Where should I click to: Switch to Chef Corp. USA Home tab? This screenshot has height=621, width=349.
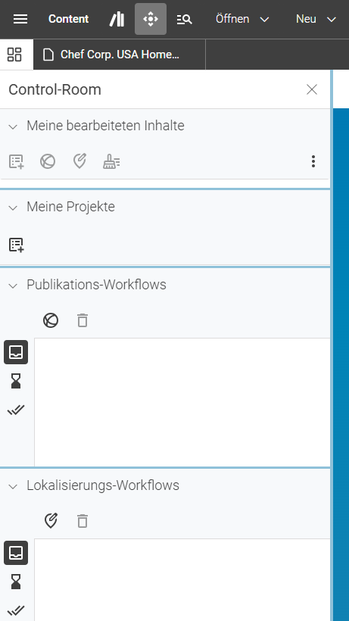point(120,55)
